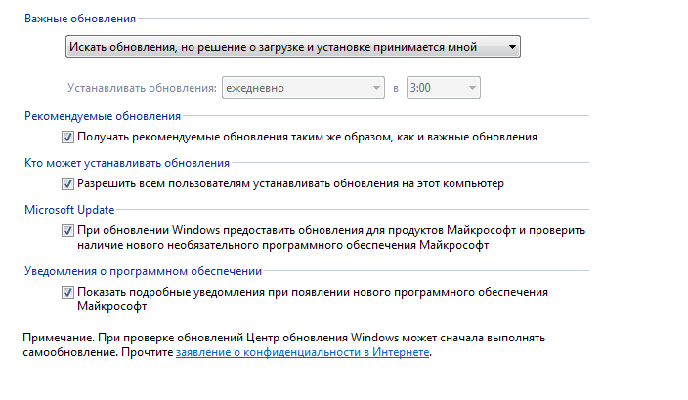Toggle Microsoft Update products checkbox

[67, 230]
